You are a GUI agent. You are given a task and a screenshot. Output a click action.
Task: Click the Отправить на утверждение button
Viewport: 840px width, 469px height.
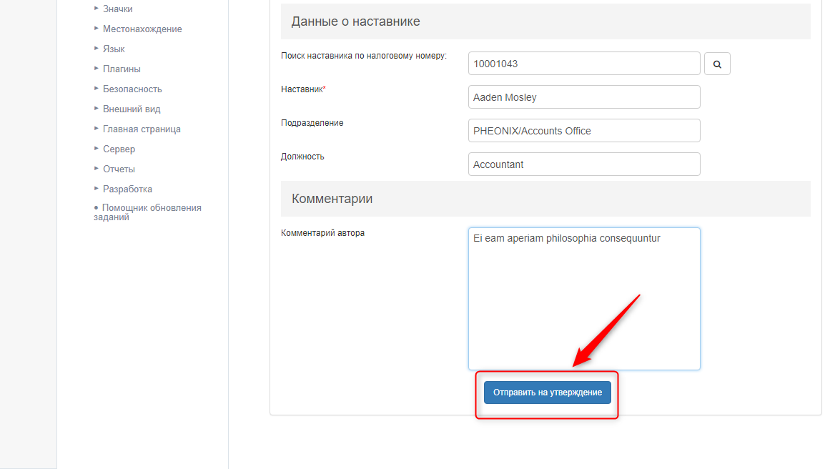click(x=548, y=393)
